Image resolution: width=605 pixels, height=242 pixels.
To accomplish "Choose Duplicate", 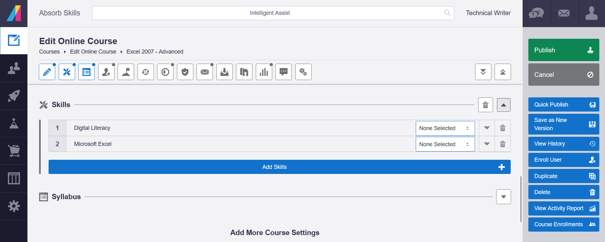I will [564, 176].
